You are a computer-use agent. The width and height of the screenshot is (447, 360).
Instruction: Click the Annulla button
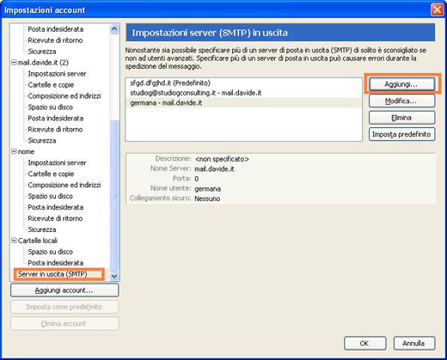[x=414, y=343]
